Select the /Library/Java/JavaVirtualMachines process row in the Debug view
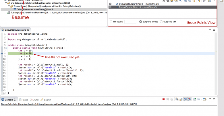Screen dimensions: 224x116 [x=59, y=13]
